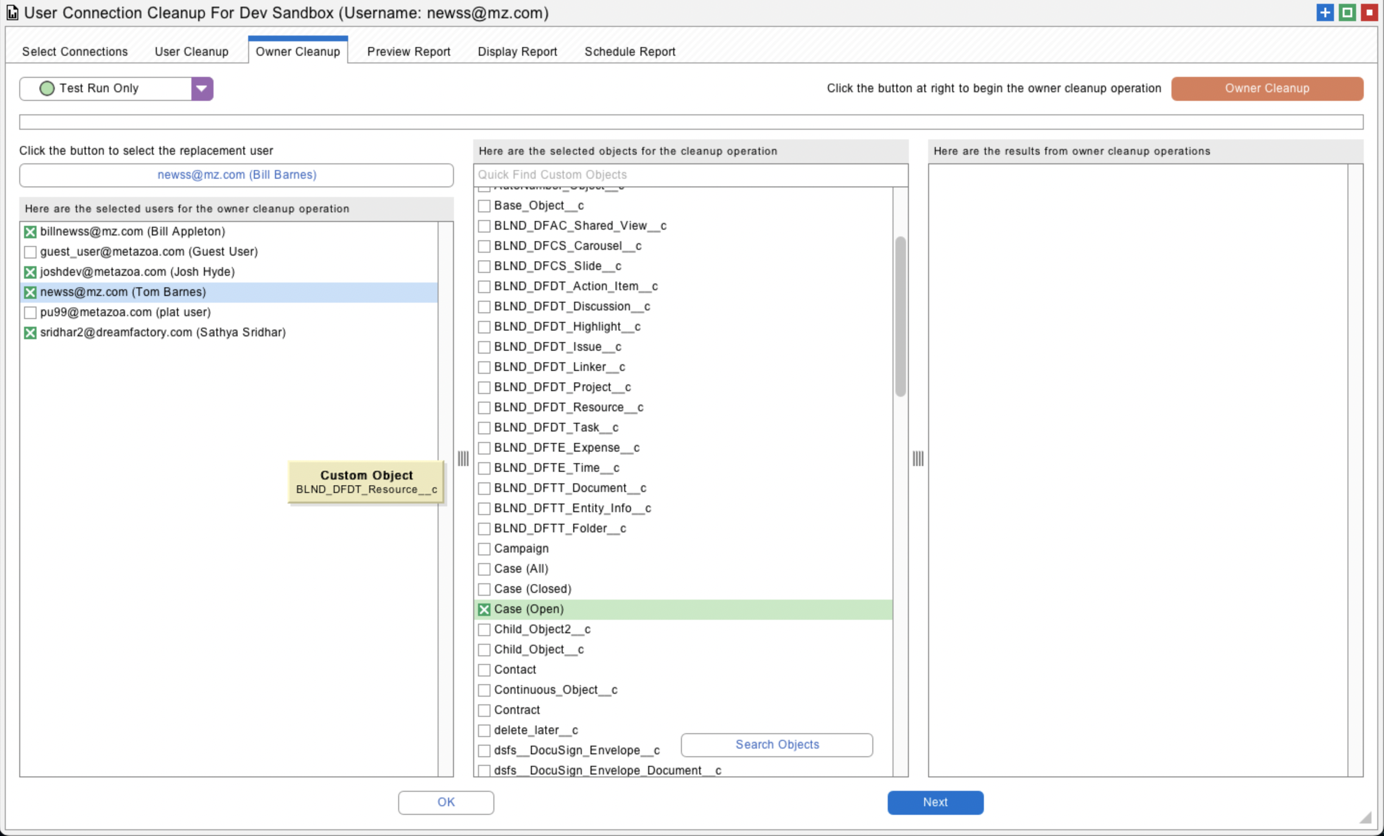Click the green Test Run Only circle icon
1384x836 pixels.
tap(47, 88)
